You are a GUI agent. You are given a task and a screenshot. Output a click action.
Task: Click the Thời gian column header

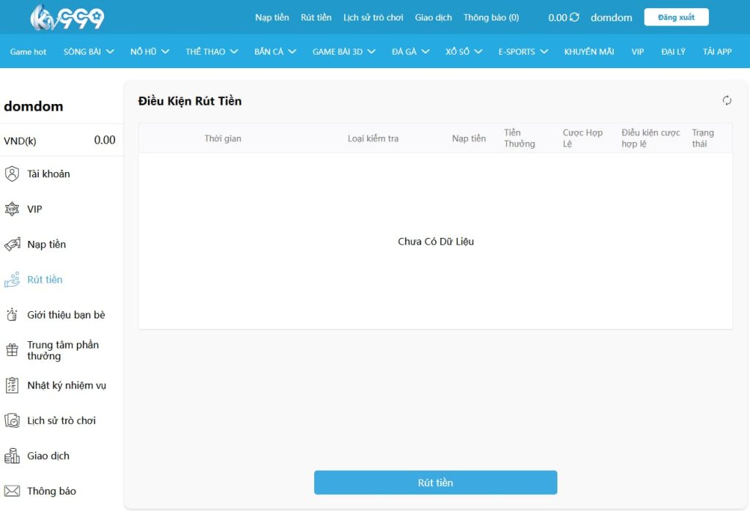pyautogui.click(x=223, y=138)
